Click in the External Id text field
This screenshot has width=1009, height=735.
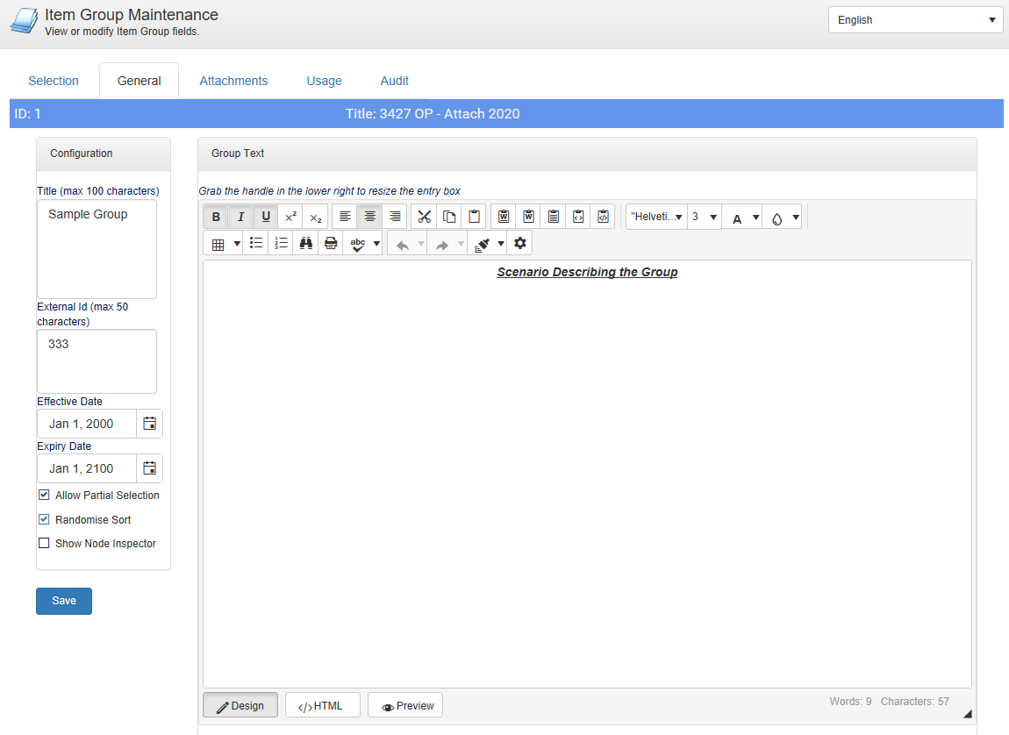(x=97, y=360)
